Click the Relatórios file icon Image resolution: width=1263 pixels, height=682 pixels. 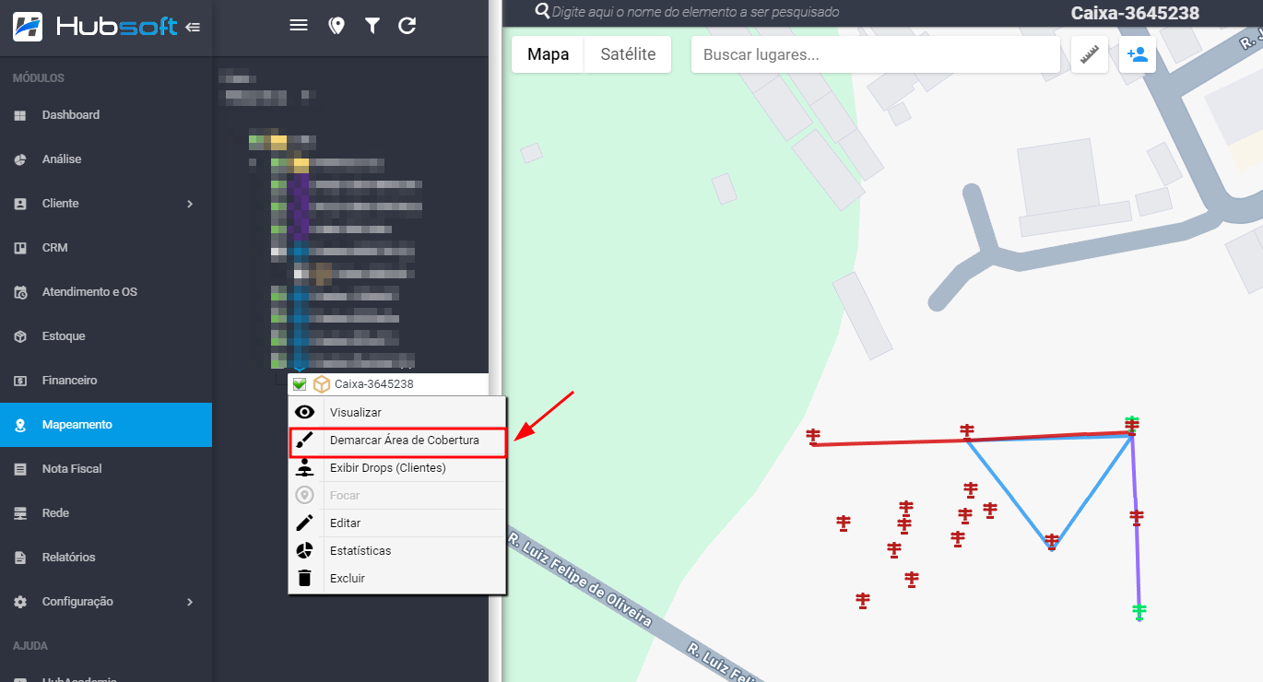pos(20,558)
